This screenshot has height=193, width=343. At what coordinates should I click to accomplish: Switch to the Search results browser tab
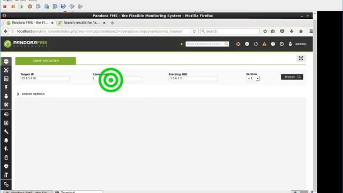(x=81, y=23)
